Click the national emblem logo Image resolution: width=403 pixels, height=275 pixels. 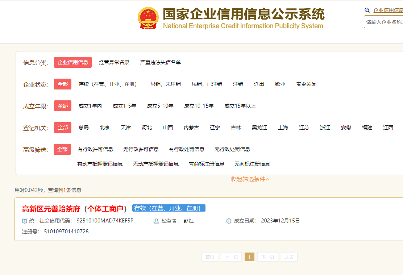pos(148,18)
